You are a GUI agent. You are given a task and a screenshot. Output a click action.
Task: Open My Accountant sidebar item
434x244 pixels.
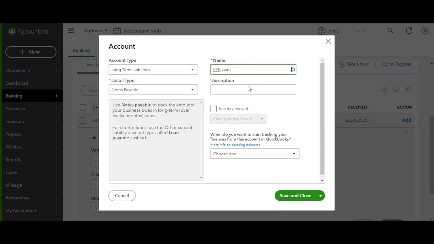[x=21, y=210]
